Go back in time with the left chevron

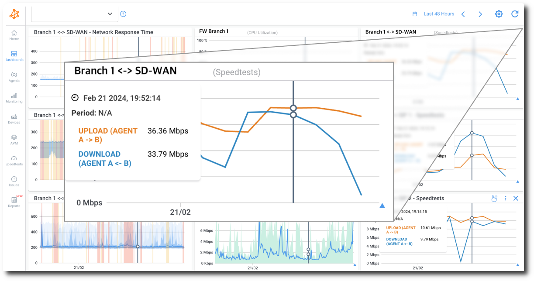point(463,14)
